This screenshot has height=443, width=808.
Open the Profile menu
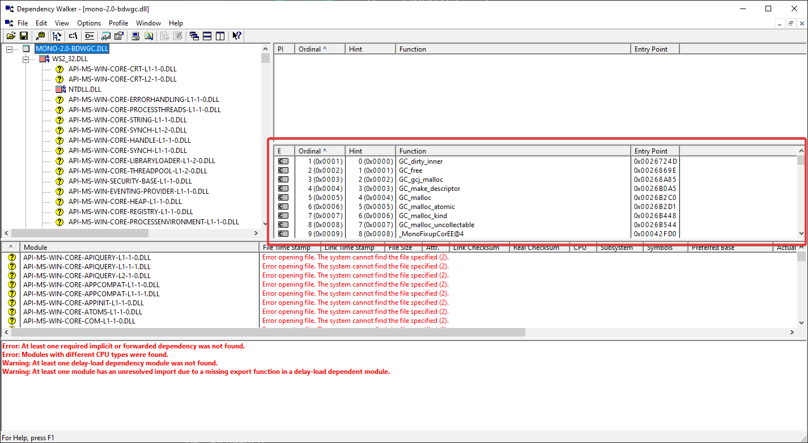pos(118,23)
